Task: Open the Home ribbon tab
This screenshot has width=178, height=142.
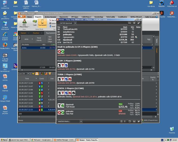Action: click(x=29, y=17)
